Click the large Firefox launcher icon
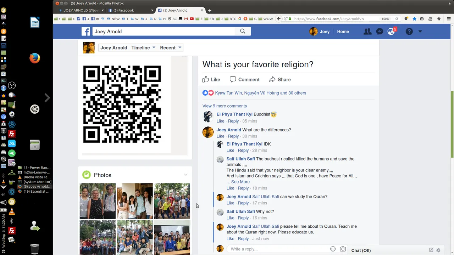Image resolution: width=454 pixels, height=255 pixels. (x=34, y=58)
